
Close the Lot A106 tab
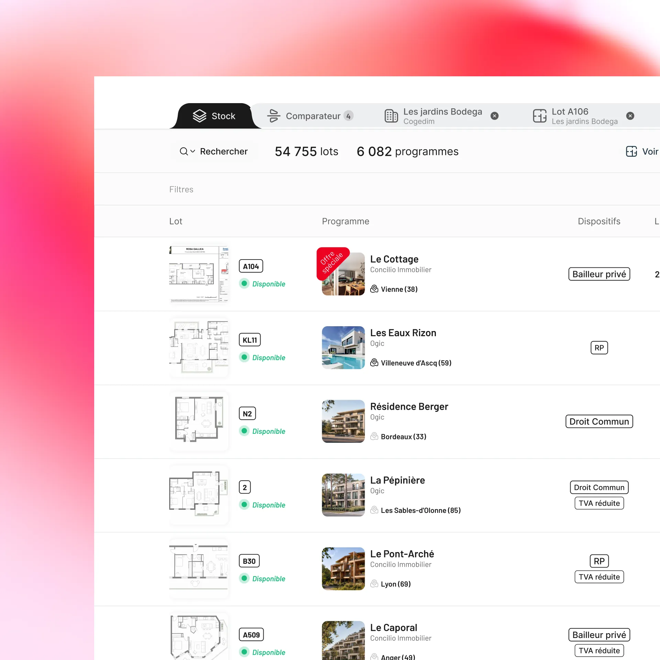pos(630,116)
